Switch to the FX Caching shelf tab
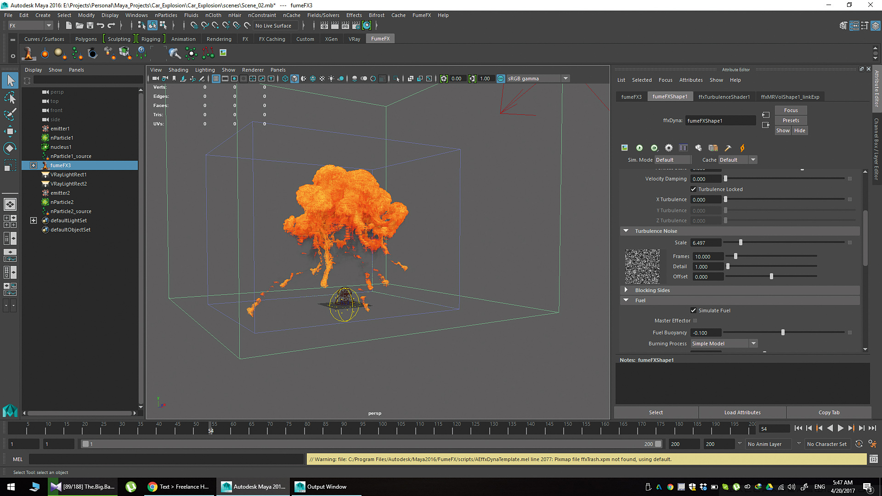Image resolution: width=882 pixels, height=496 pixels. click(272, 39)
